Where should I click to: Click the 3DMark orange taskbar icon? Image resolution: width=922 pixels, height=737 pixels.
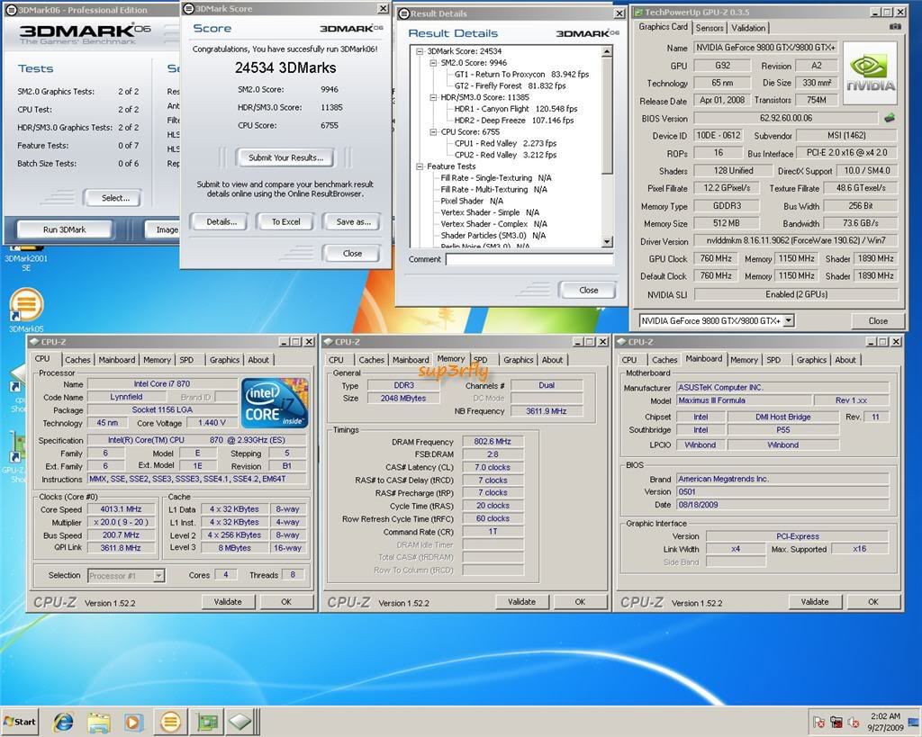(x=169, y=721)
